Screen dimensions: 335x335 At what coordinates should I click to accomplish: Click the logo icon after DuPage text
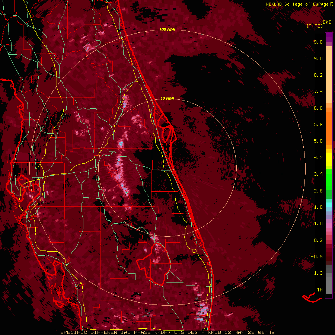tap(332, 4)
